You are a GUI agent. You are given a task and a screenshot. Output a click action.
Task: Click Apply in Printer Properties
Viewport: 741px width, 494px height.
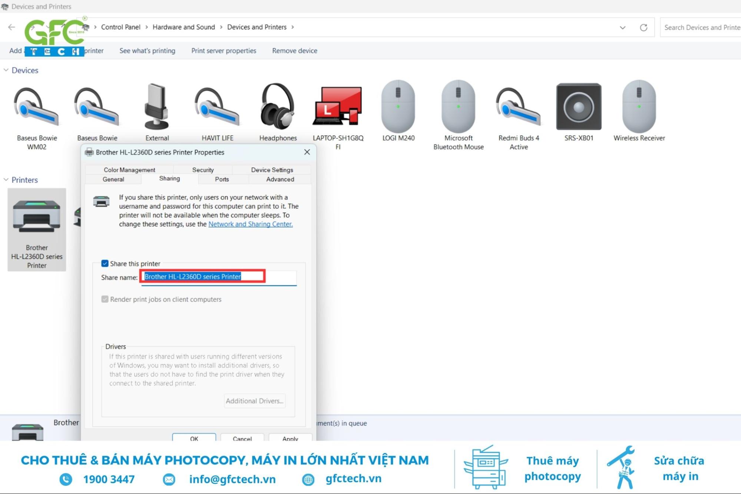(290, 437)
